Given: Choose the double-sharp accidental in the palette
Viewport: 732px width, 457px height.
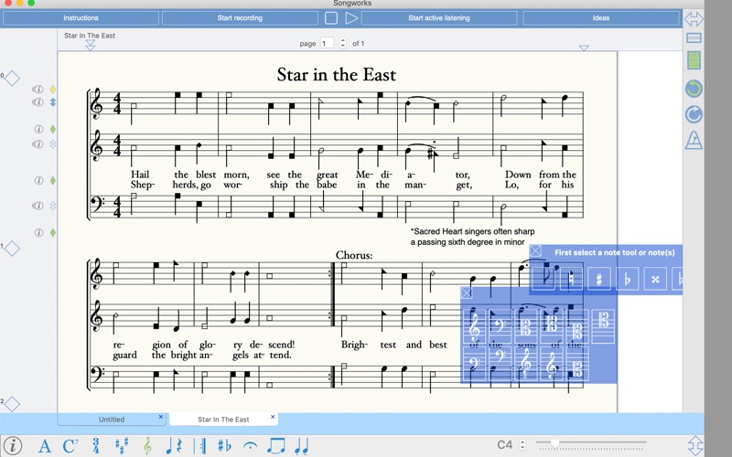Looking at the screenshot, I should [655, 279].
